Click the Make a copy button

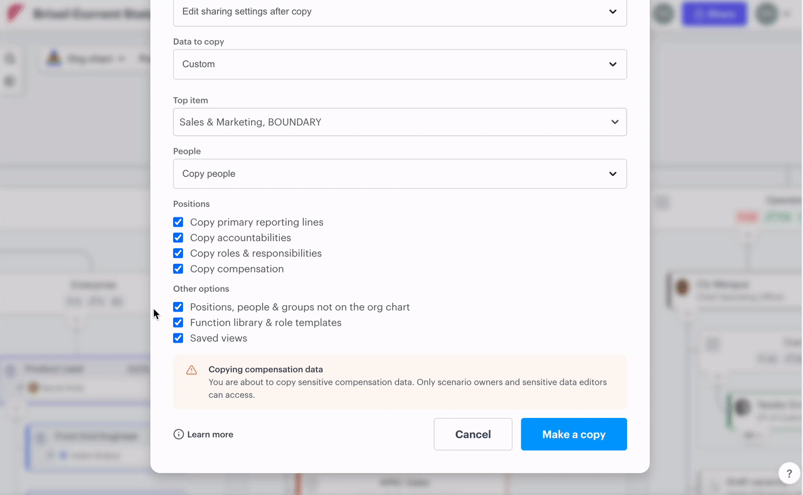point(573,434)
